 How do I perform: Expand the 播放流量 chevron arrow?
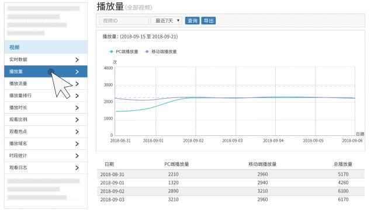coord(77,83)
